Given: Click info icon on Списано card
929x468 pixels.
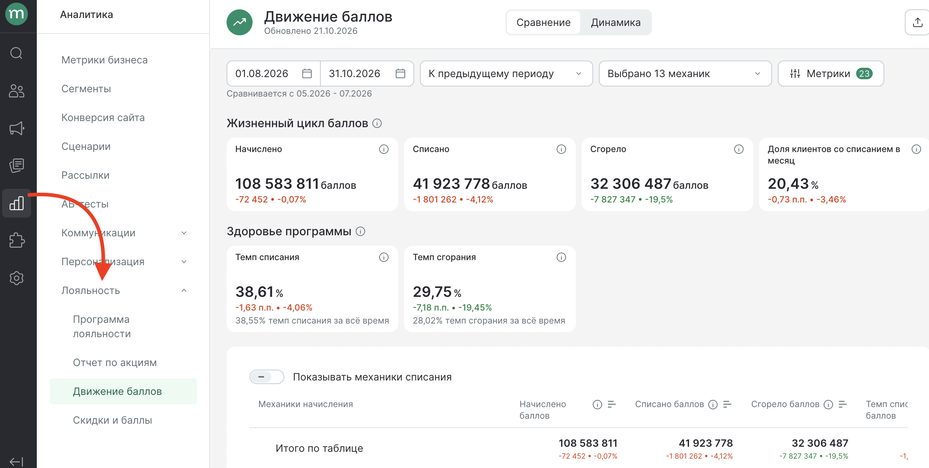Looking at the screenshot, I should pyautogui.click(x=561, y=149).
